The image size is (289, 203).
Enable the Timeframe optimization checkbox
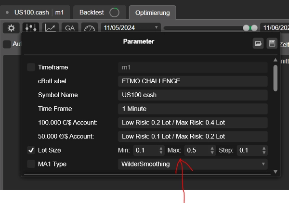click(x=31, y=67)
